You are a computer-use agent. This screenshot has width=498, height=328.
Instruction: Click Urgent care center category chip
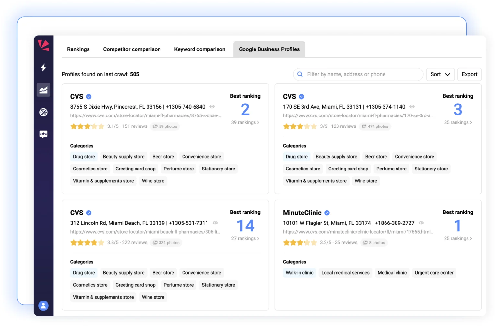click(x=434, y=273)
